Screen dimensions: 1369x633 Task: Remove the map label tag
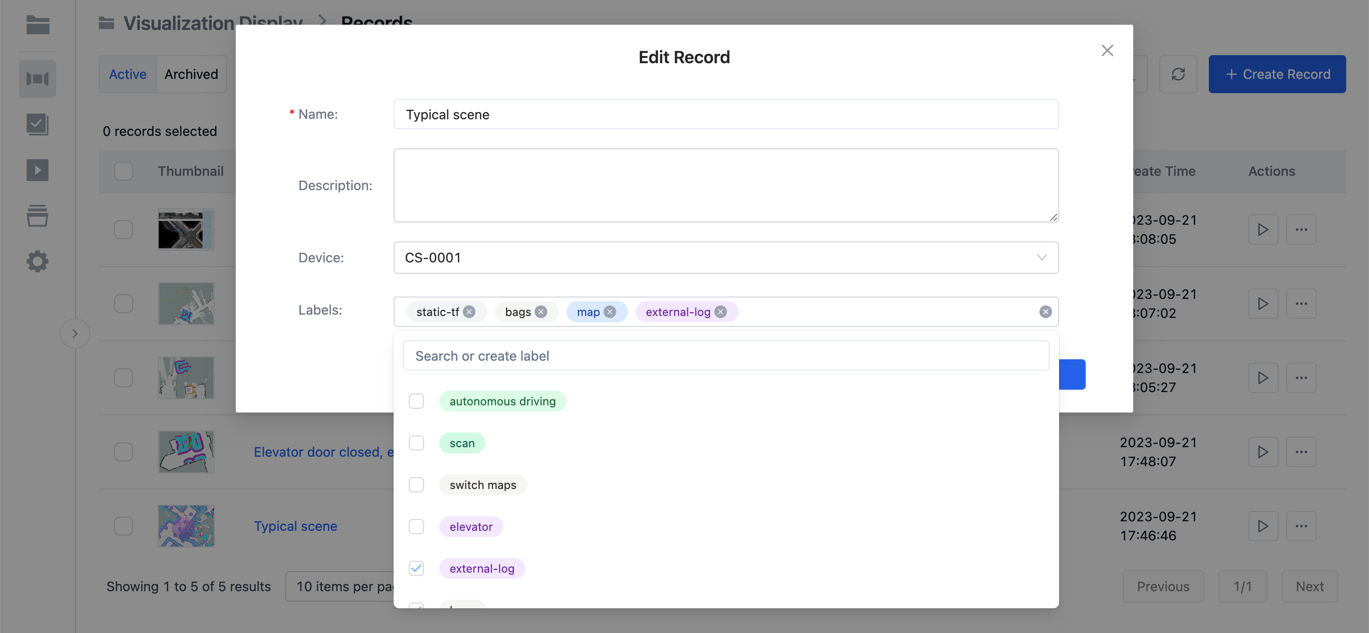pos(610,311)
